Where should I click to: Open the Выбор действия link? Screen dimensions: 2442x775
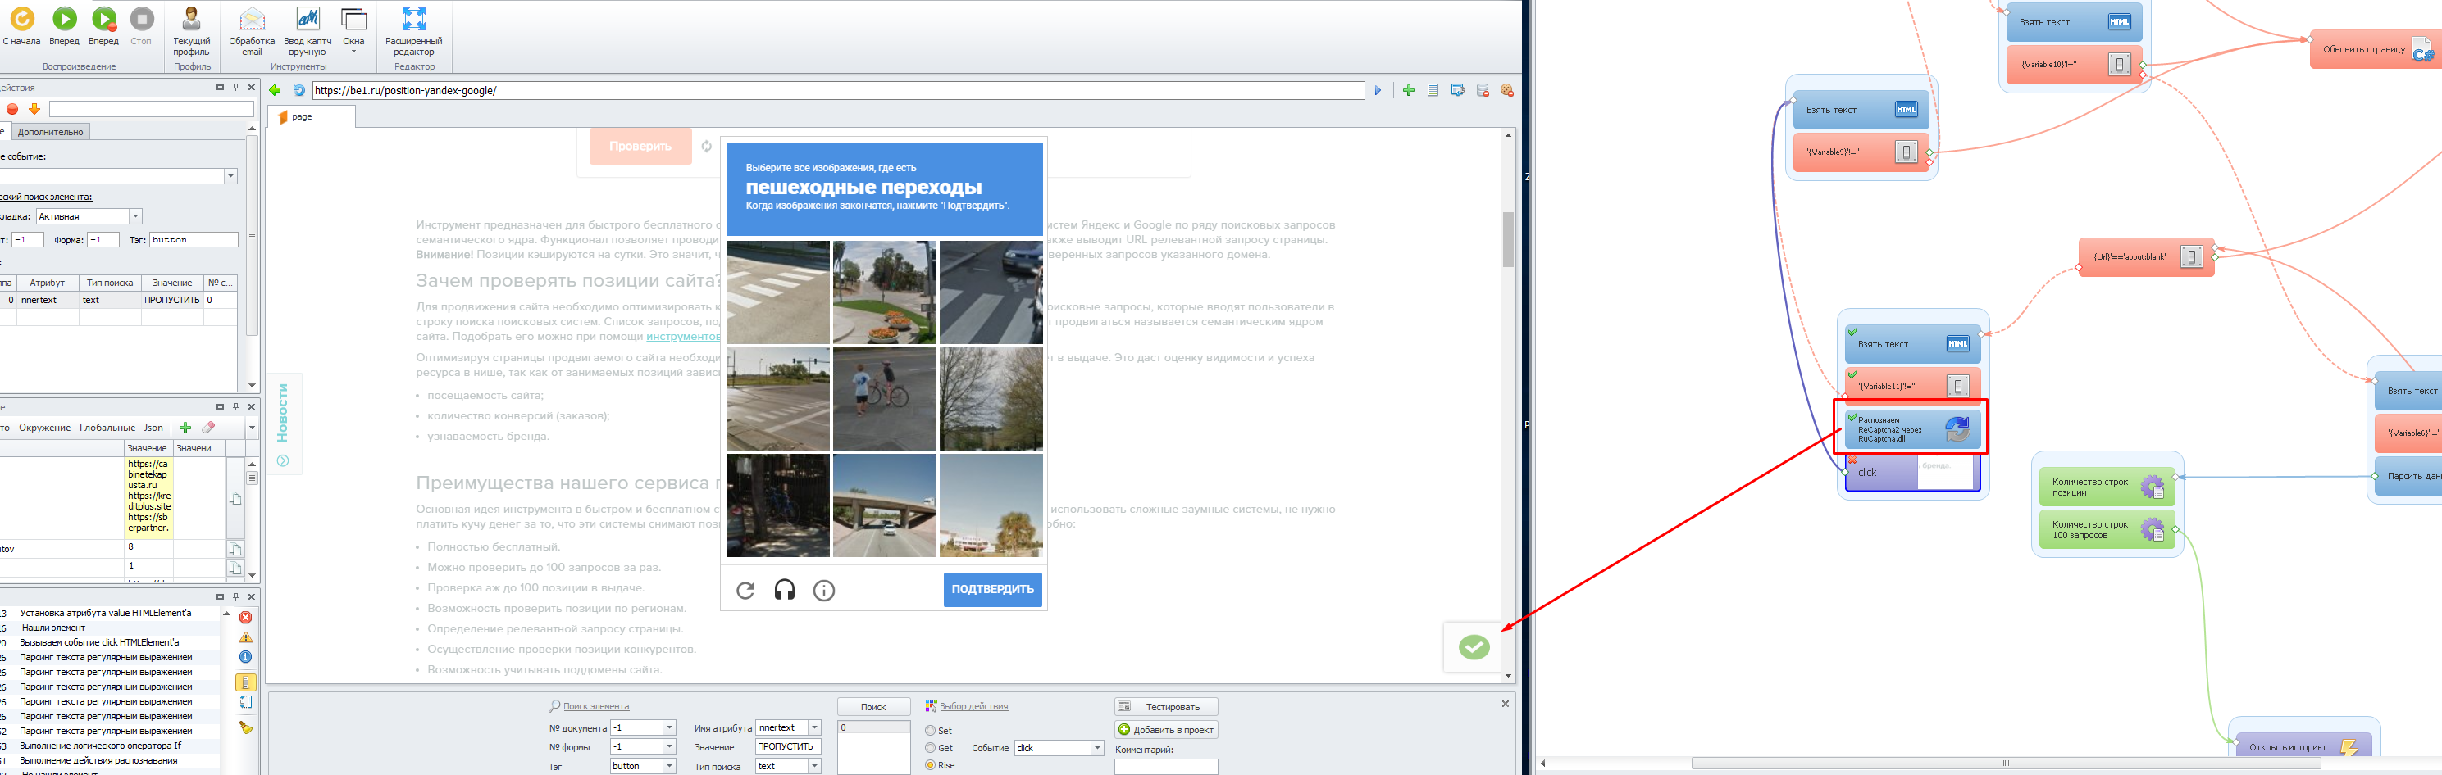(973, 706)
